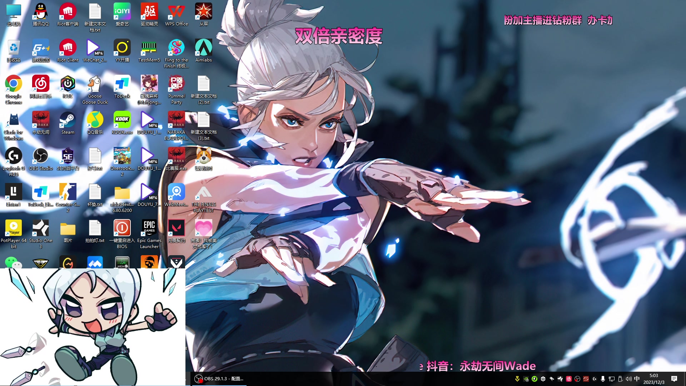
Task: Open the 回收站 recycle bin
Action: coord(14,51)
